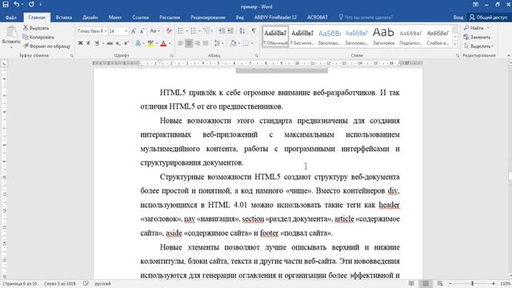Zoom in with the plus button
The image size is (512, 288).
coord(494,284)
